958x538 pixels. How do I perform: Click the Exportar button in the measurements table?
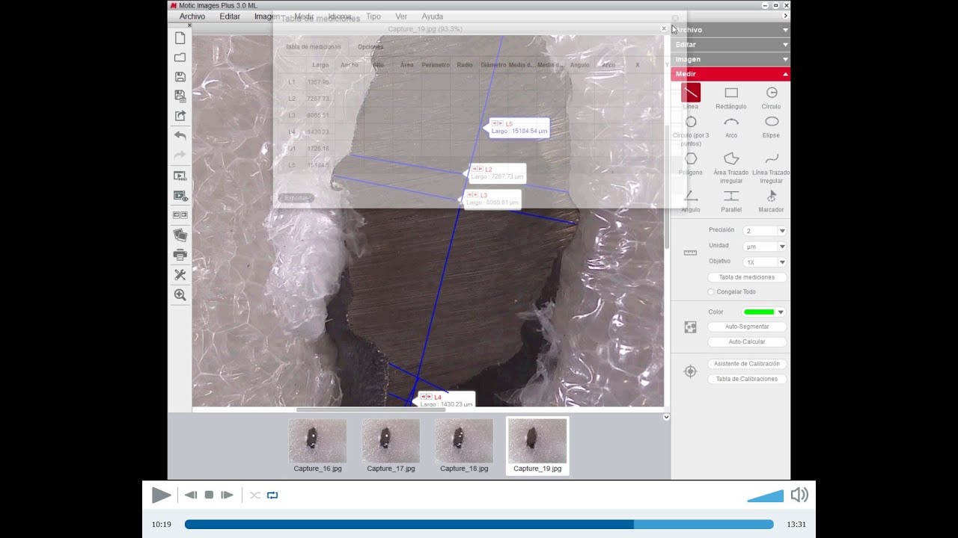click(x=296, y=198)
